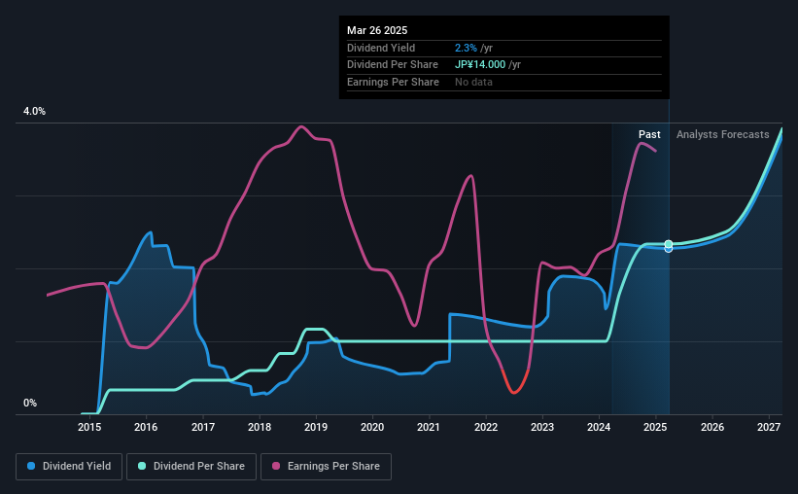Click the 2015 x-axis label

[x=89, y=427]
